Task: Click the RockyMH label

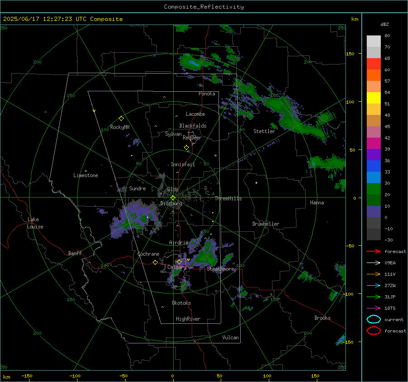Action: (120, 127)
